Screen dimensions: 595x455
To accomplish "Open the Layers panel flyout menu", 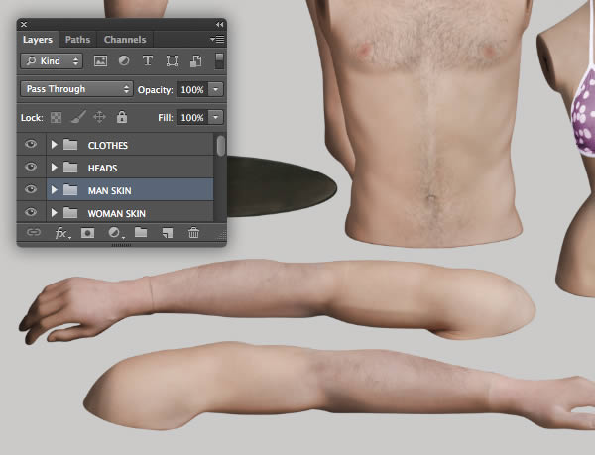I will coord(217,39).
